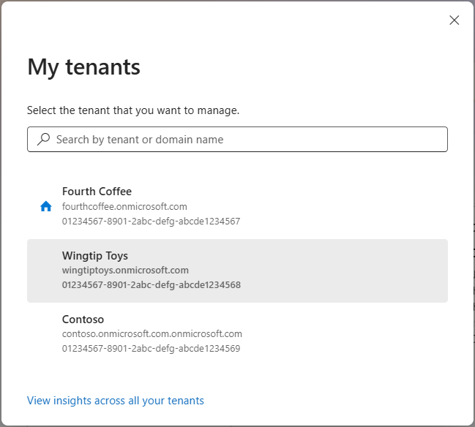This screenshot has height=427, width=475.
Task: Select the Fourth Coffee tenant name
Action: pos(97,192)
